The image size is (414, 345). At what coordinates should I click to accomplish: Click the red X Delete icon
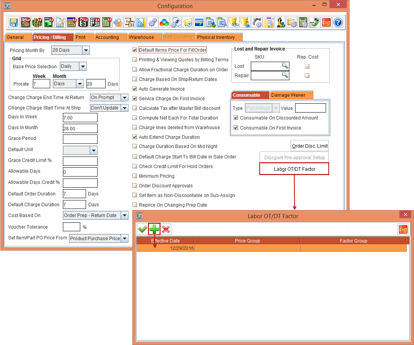point(166,230)
